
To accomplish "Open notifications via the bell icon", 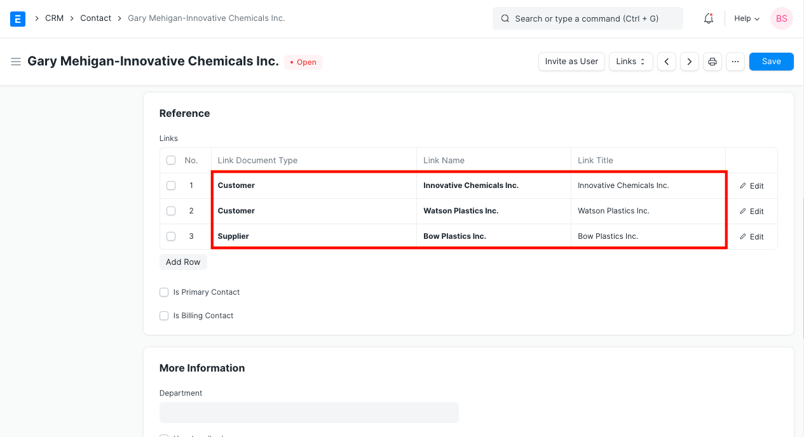I will click(x=708, y=18).
